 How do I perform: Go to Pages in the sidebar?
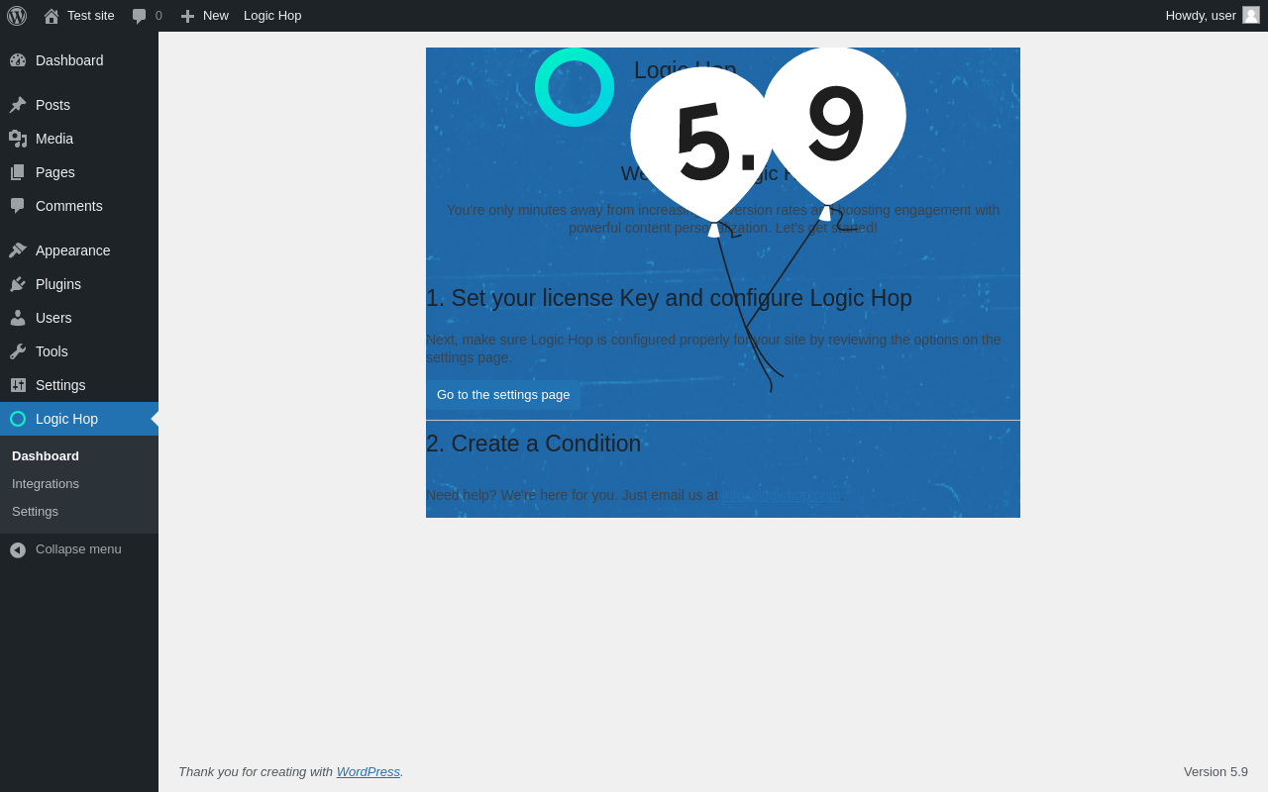click(x=79, y=172)
